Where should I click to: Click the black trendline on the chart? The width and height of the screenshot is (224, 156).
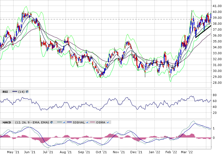[203, 31]
